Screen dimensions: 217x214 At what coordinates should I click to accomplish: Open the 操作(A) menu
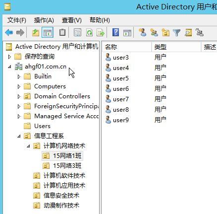(44, 20)
